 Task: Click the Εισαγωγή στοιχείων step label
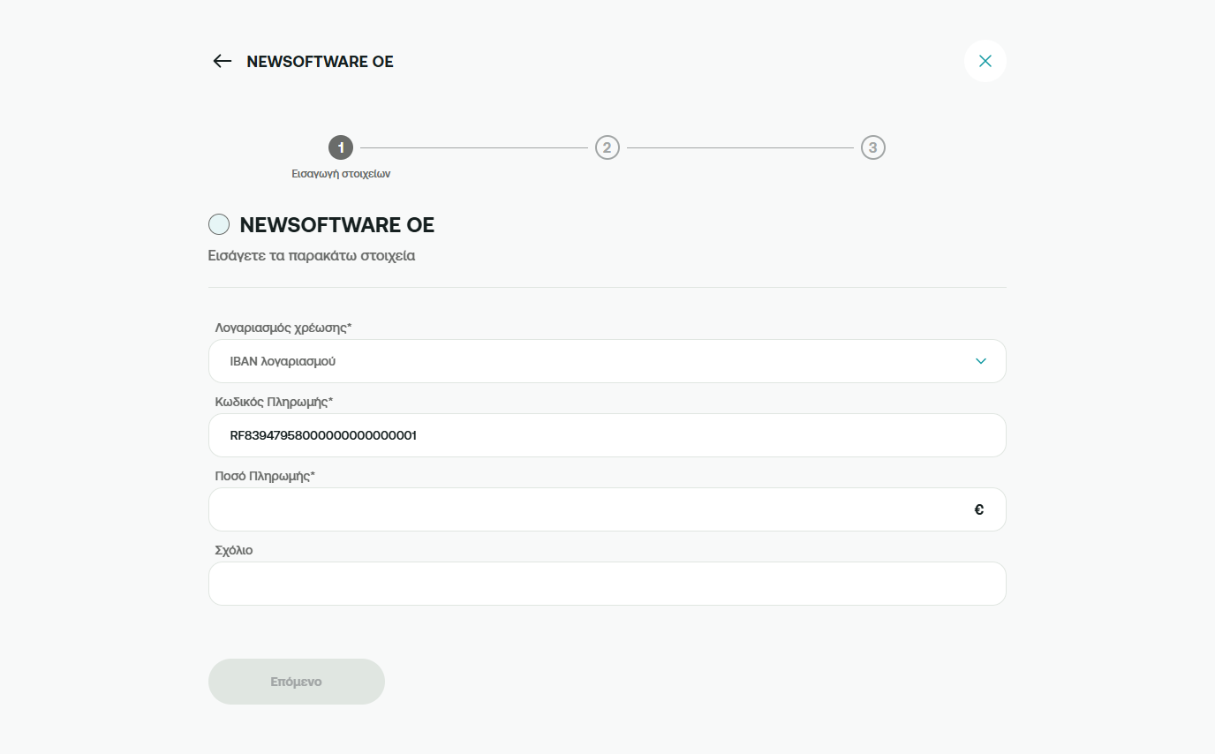[x=341, y=174]
